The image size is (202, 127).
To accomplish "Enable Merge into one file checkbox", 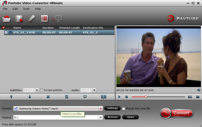I will coord(124,109).
